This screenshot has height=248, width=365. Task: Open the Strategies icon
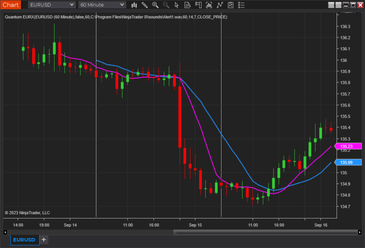pyautogui.click(x=219, y=5)
